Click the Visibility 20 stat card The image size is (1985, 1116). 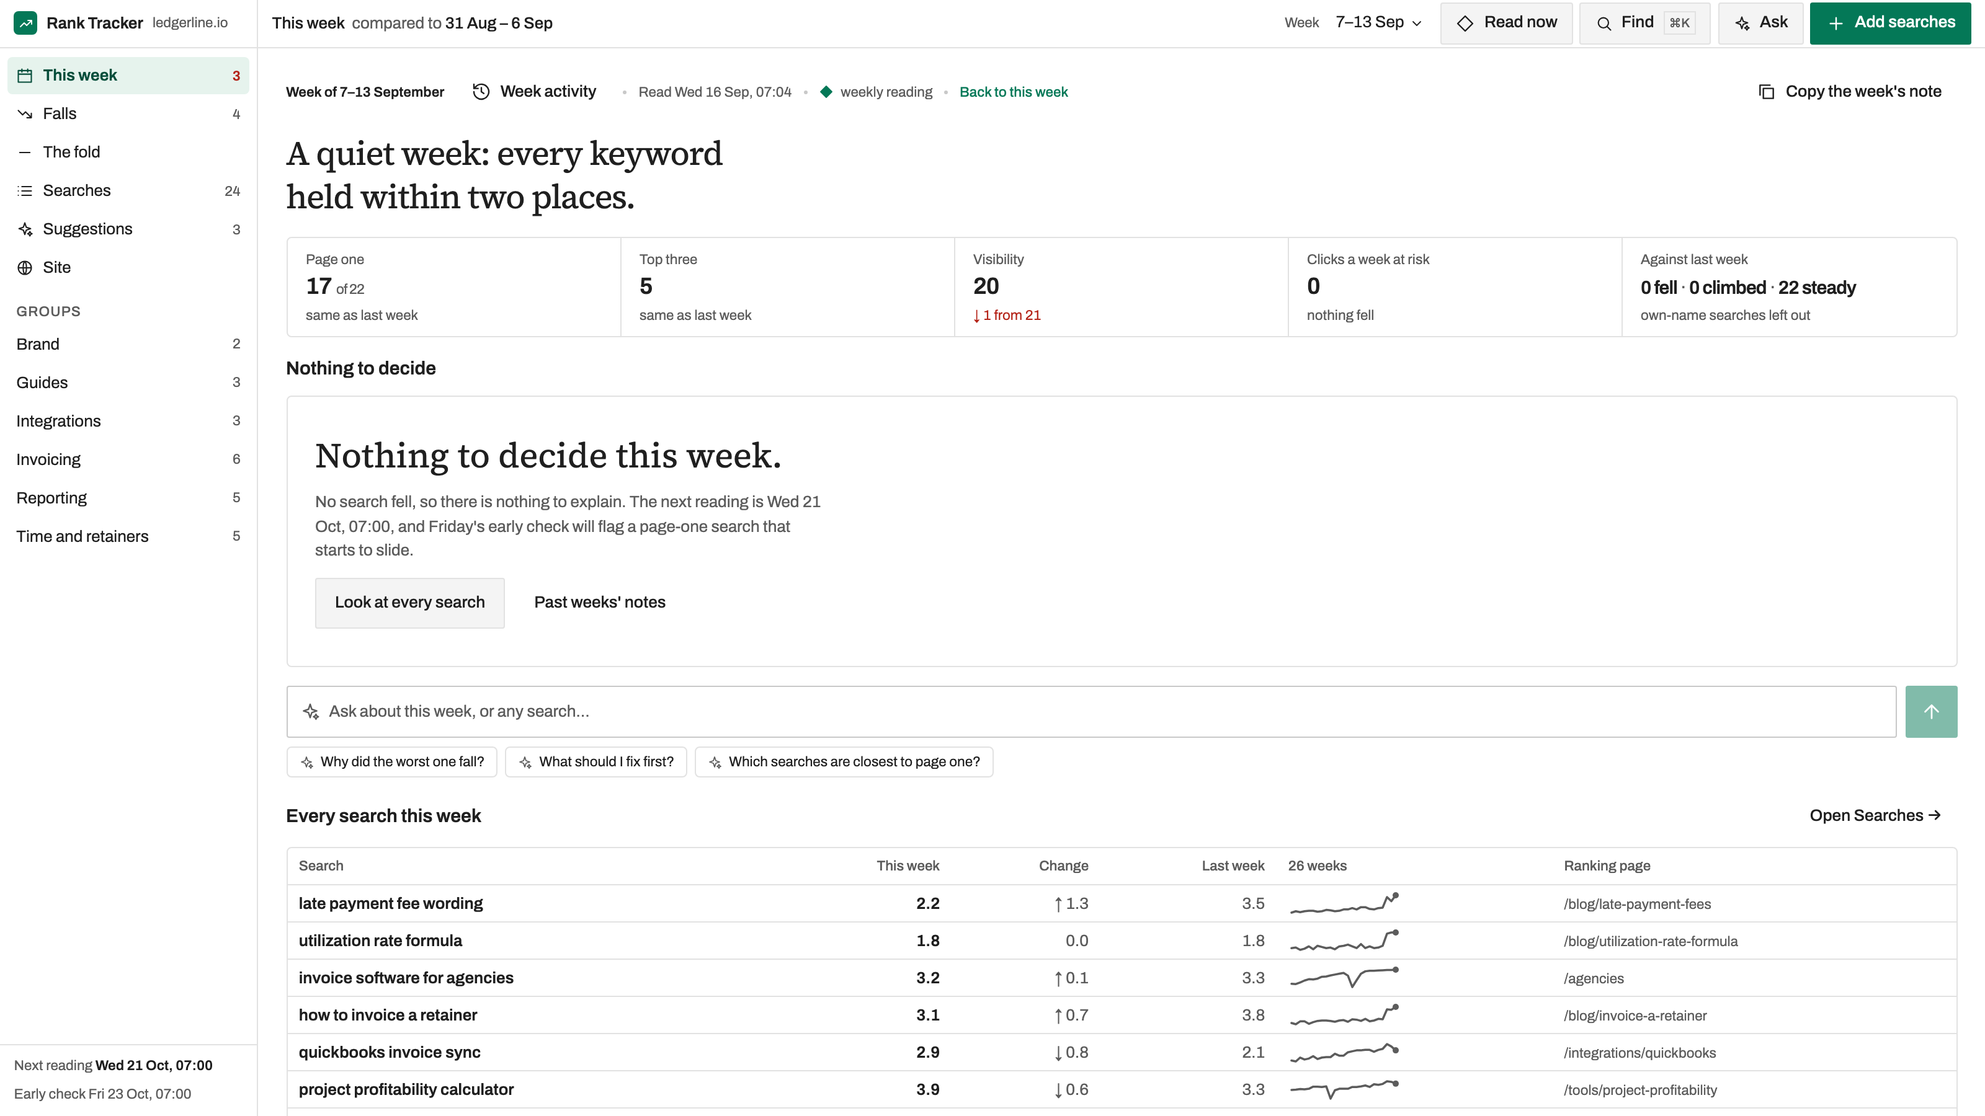(1120, 287)
